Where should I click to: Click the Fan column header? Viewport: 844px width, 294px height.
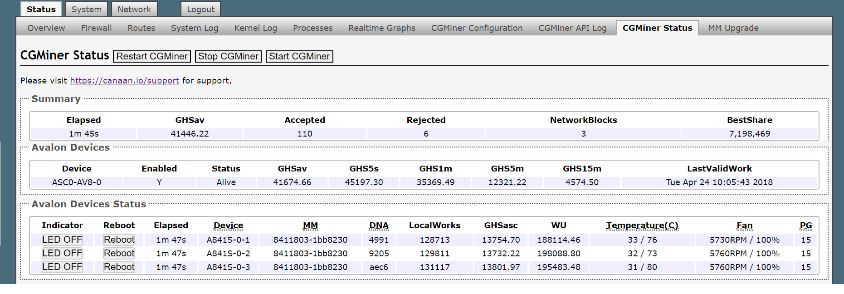(x=744, y=225)
